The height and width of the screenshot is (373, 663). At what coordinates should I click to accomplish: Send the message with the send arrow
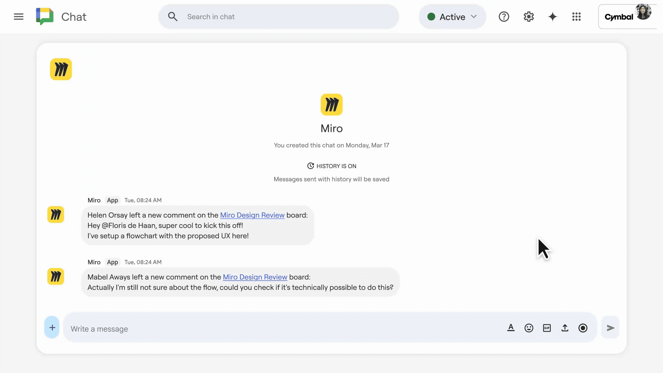click(x=610, y=328)
